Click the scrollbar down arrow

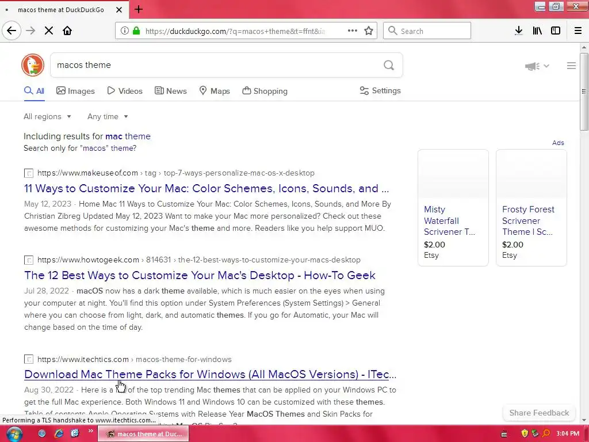pyautogui.click(x=584, y=420)
